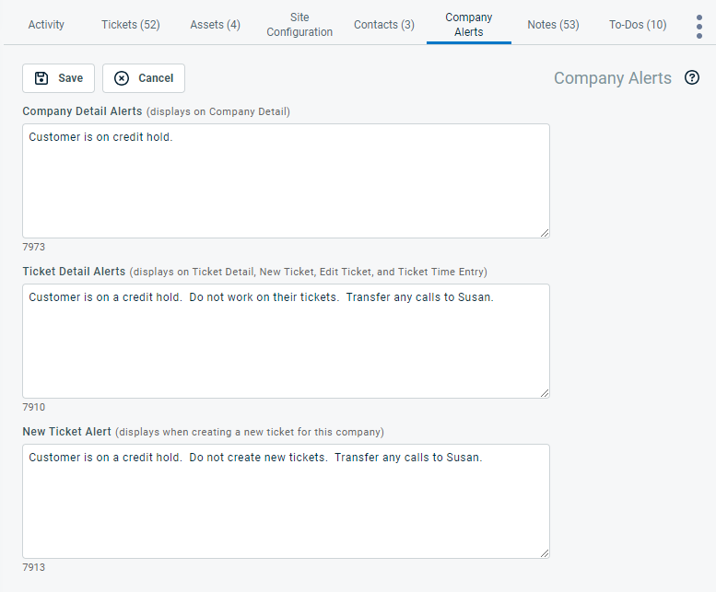
Task: Select the Site Configuration tab
Action: click(299, 25)
